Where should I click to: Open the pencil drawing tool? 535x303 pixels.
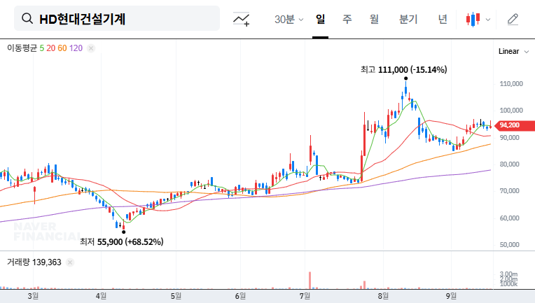click(513, 20)
